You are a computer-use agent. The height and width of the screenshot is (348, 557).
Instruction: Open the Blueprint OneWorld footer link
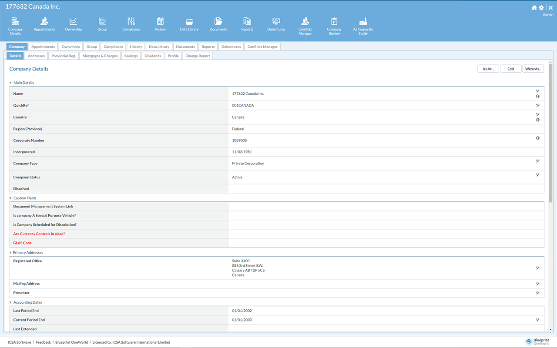pyautogui.click(x=71, y=342)
